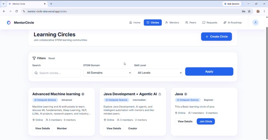Click the browser address bar URL
Viewport: 268px width, 140px height.
pyautogui.click(x=47, y=11)
